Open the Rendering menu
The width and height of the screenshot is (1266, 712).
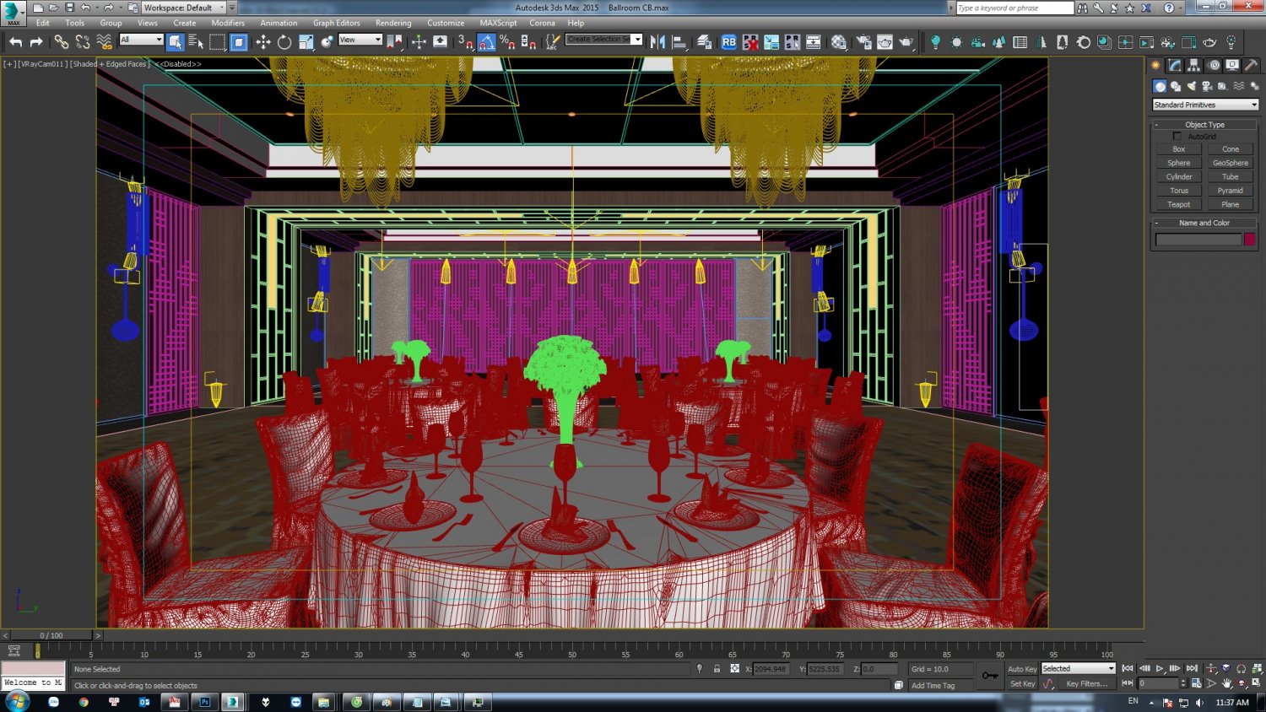(x=393, y=23)
